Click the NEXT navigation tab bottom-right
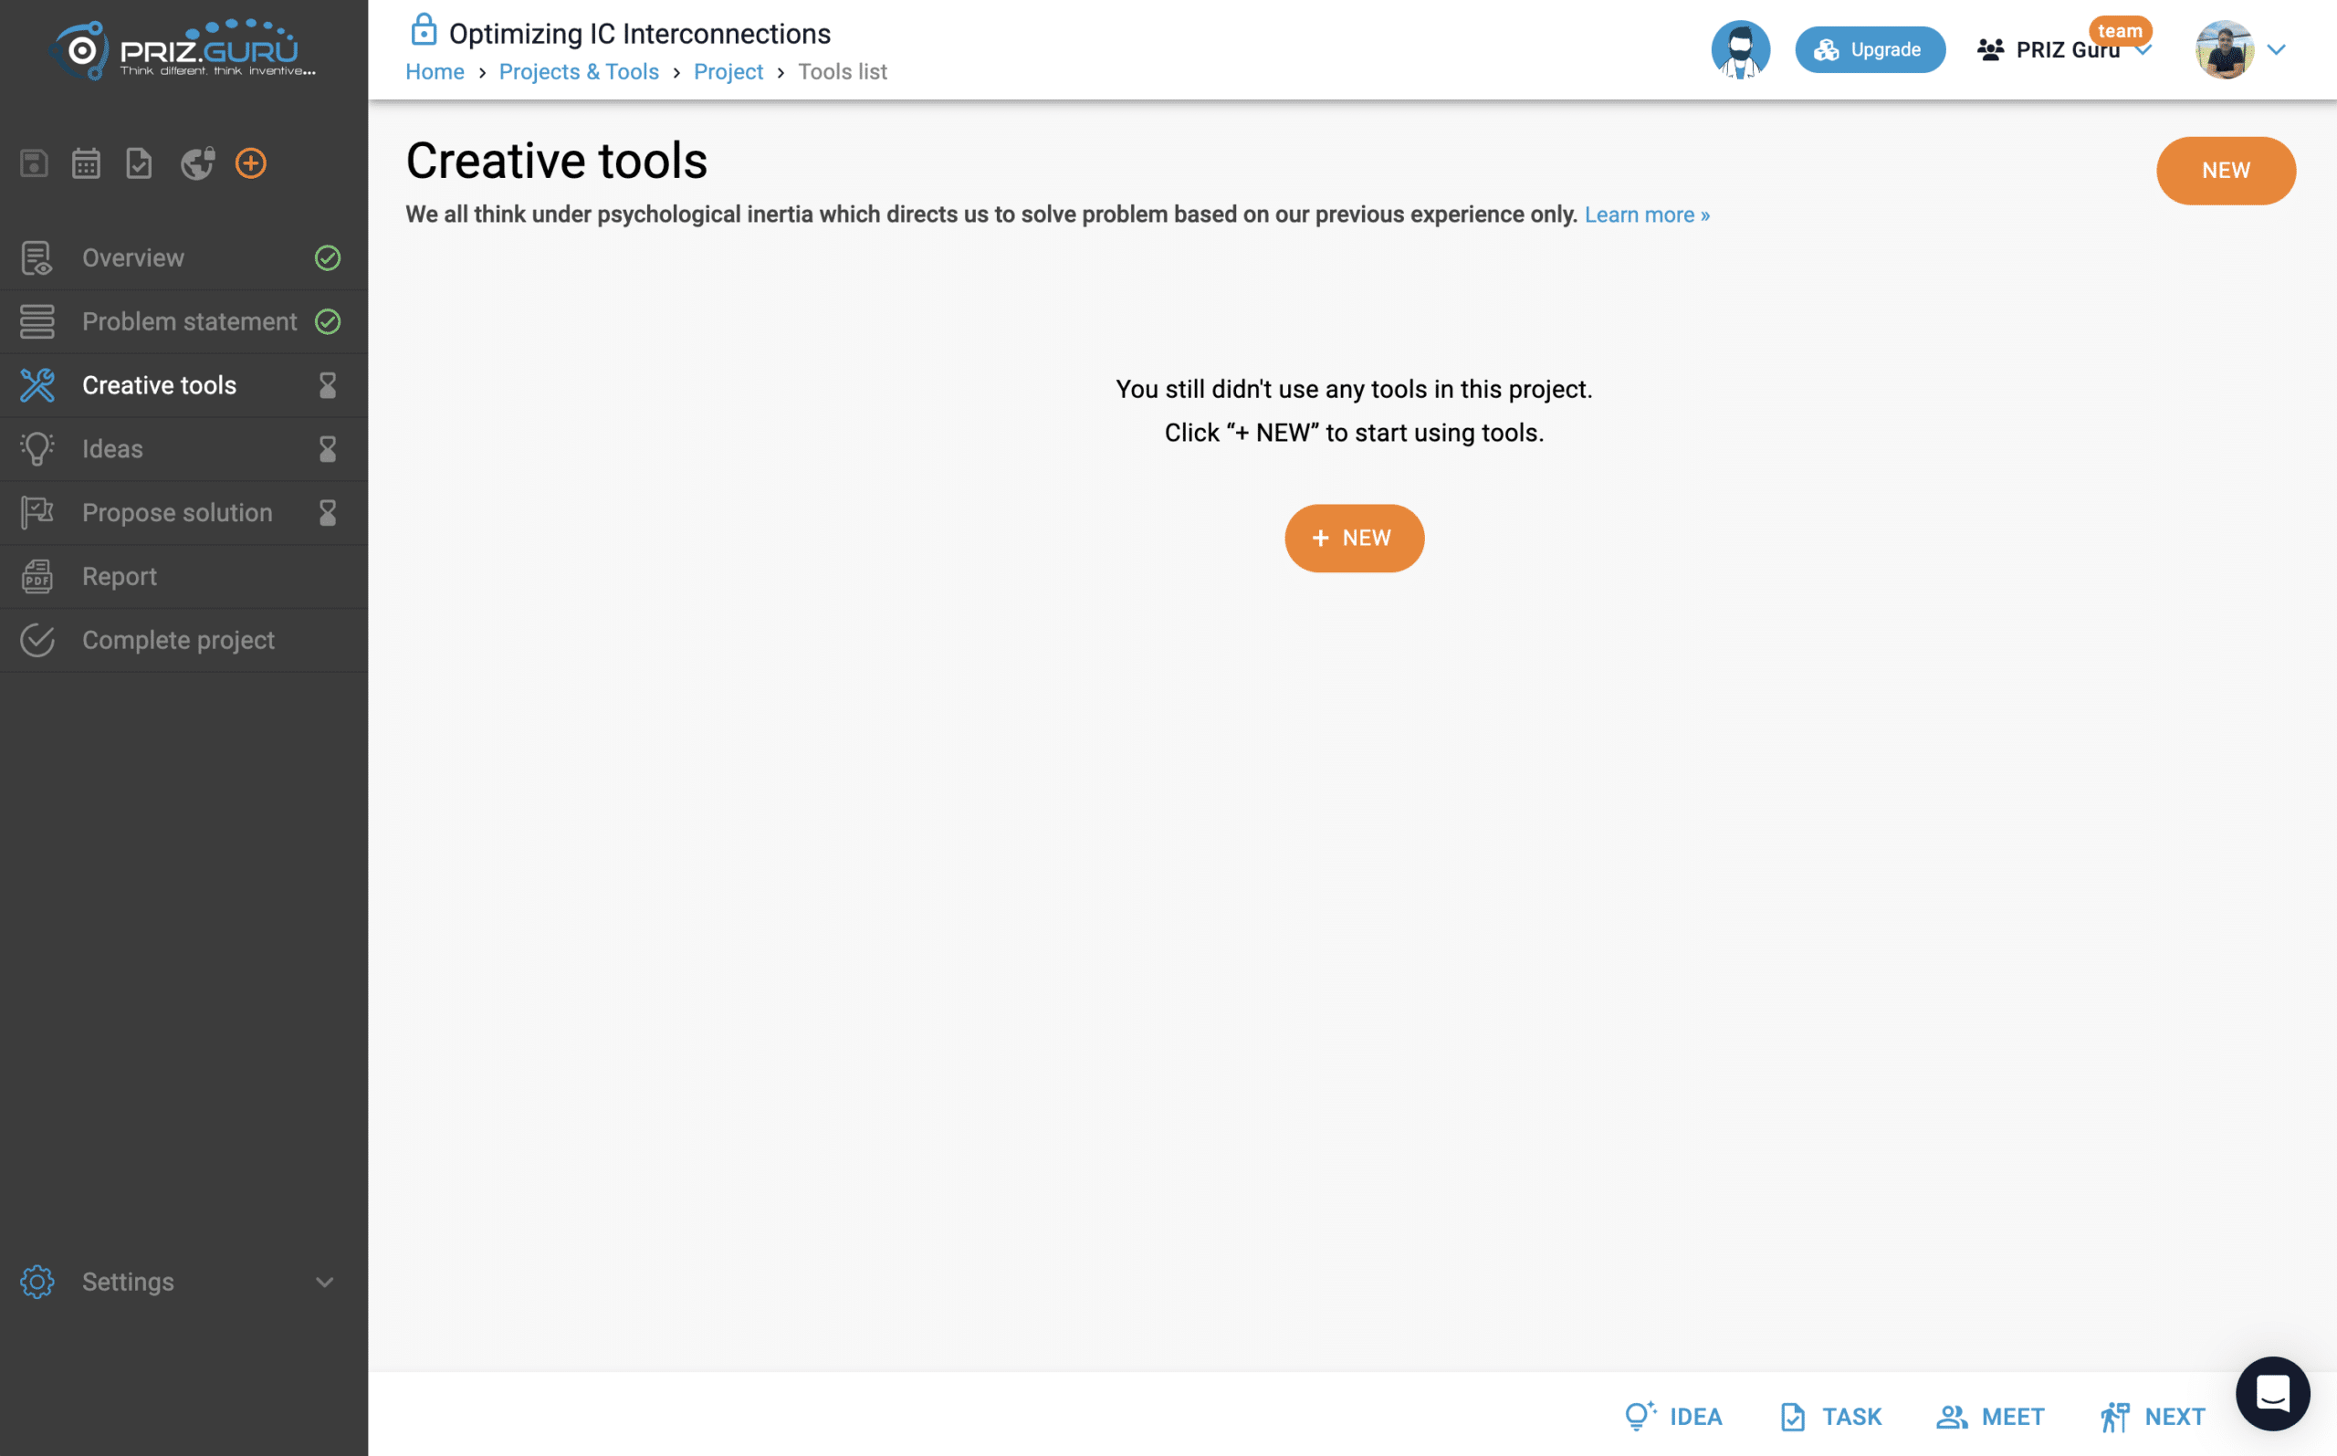 (x=2154, y=1414)
